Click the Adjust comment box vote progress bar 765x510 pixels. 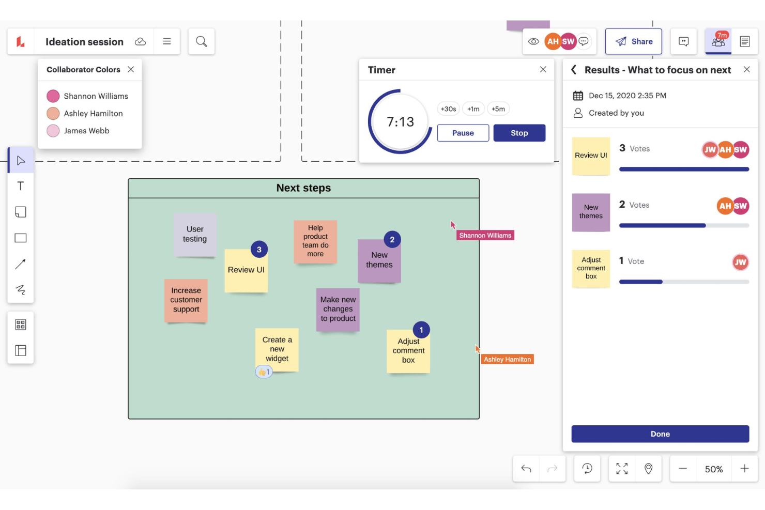[x=684, y=282]
